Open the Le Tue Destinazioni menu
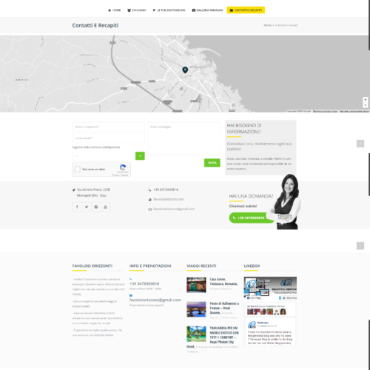This screenshot has width=370, height=370. pyautogui.click(x=169, y=10)
